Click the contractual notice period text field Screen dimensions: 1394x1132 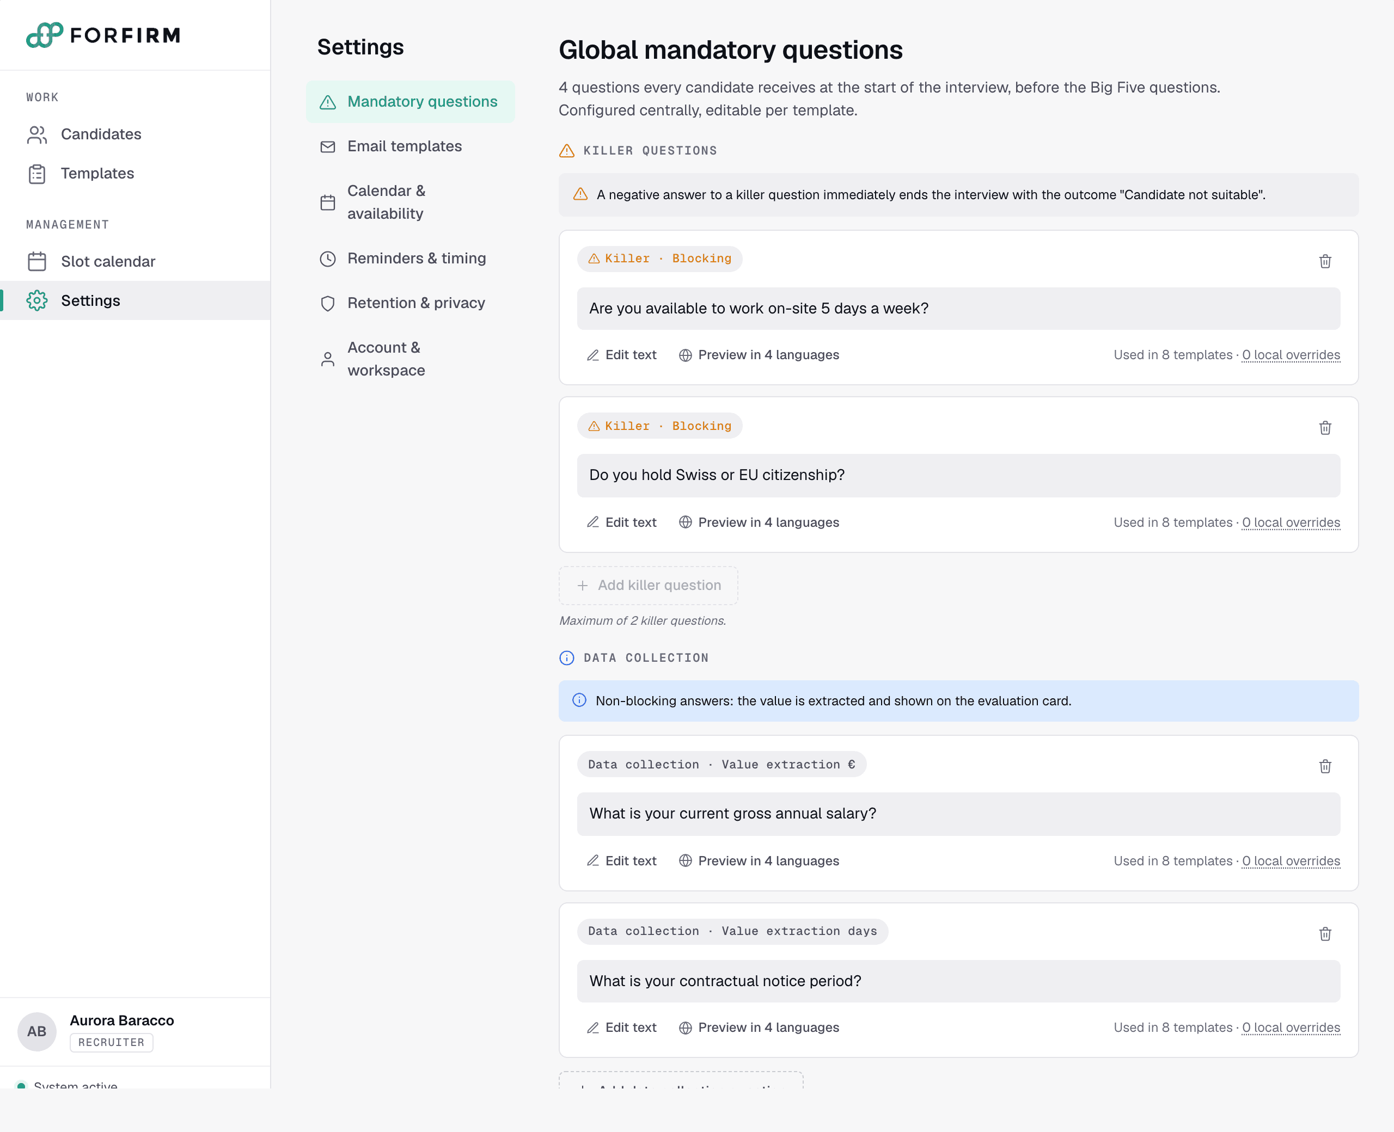click(958, 981)
